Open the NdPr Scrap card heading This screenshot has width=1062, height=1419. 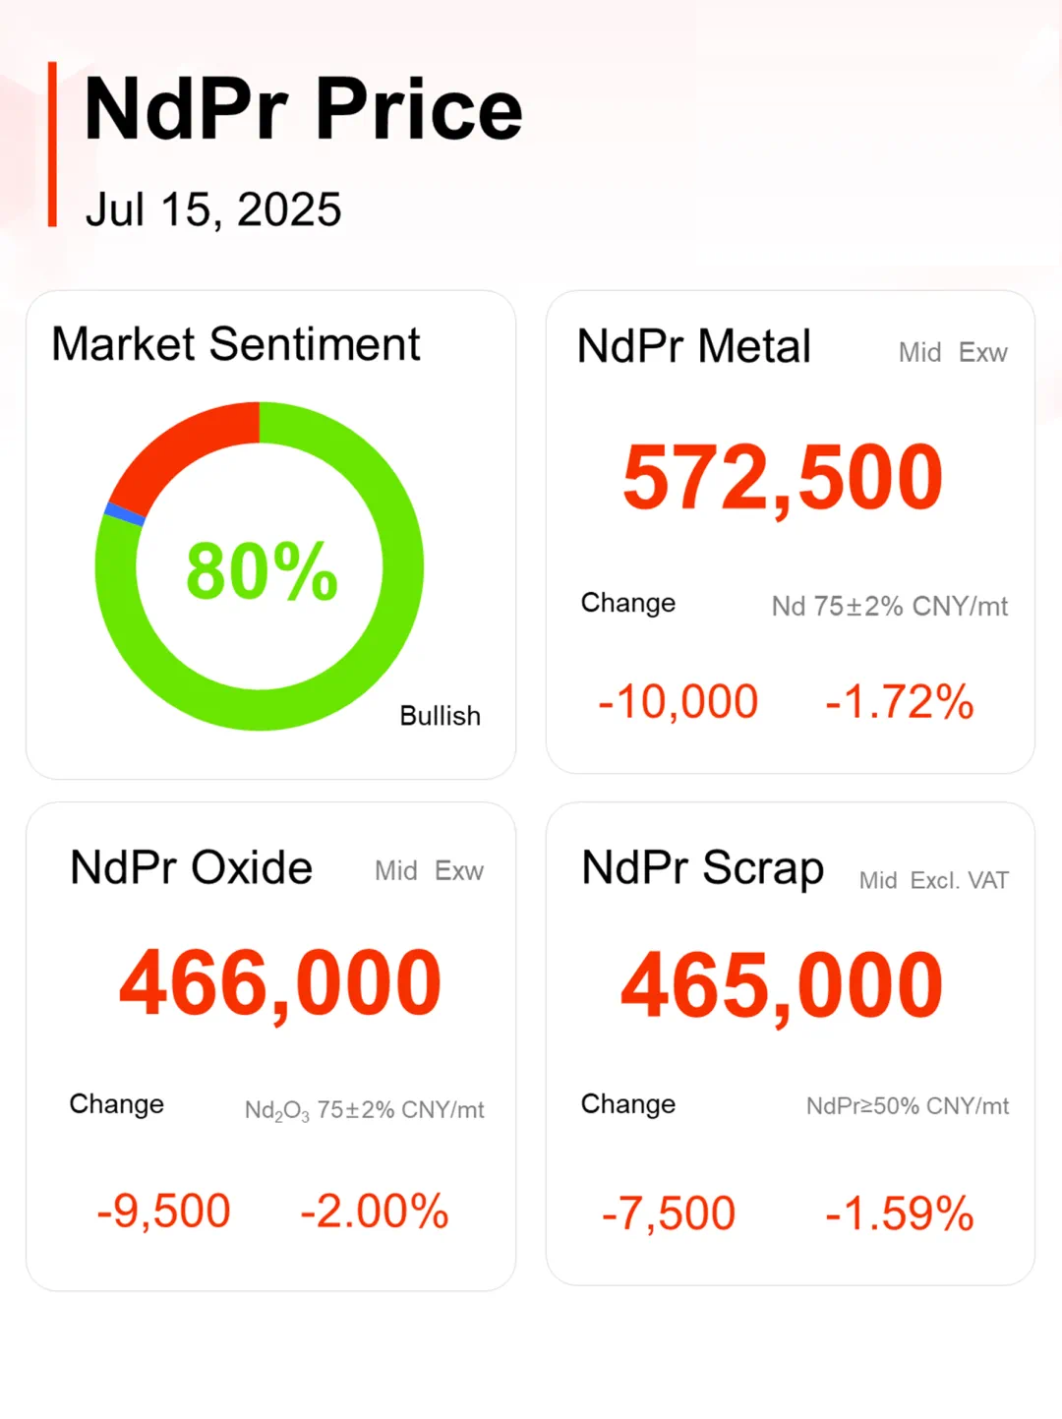pos(702,868)
